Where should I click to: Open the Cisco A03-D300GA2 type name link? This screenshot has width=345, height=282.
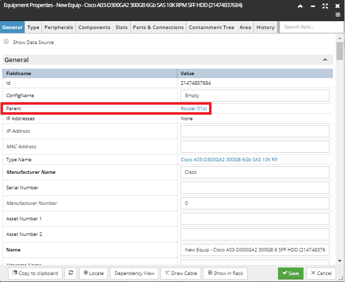point(229,160)
